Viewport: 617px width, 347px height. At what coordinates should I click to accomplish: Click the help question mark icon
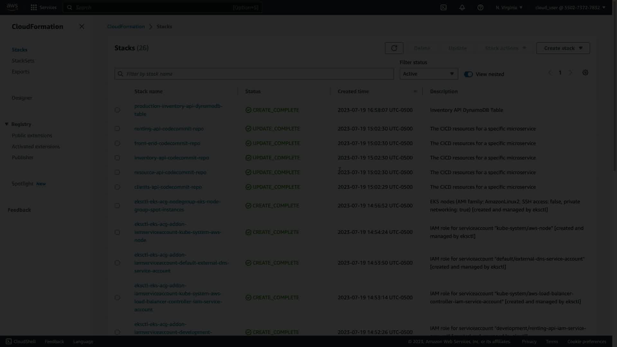point(480,7)
